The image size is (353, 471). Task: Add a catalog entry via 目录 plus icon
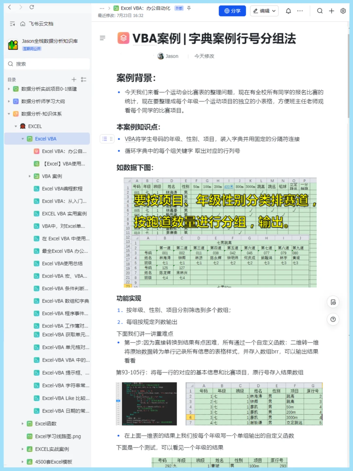click(74, 79)
